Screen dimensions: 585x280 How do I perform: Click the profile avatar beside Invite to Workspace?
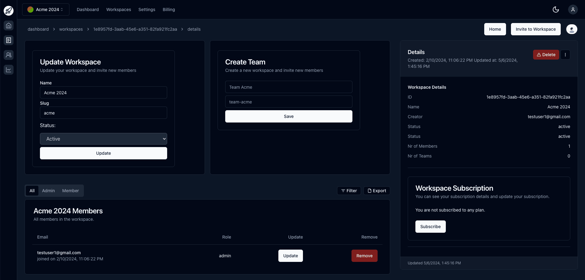pos(572,29)
